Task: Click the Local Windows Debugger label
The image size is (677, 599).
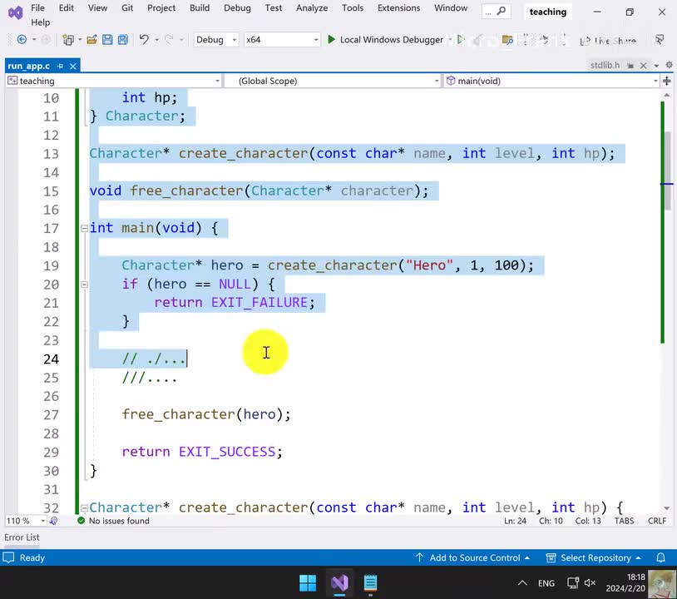Action: (x=391, y=40)
